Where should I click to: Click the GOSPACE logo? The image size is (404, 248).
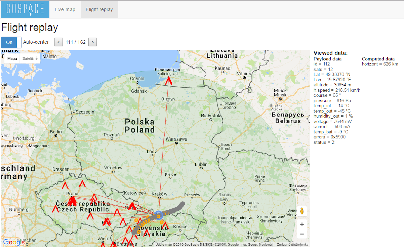click(x=25, y=9)
